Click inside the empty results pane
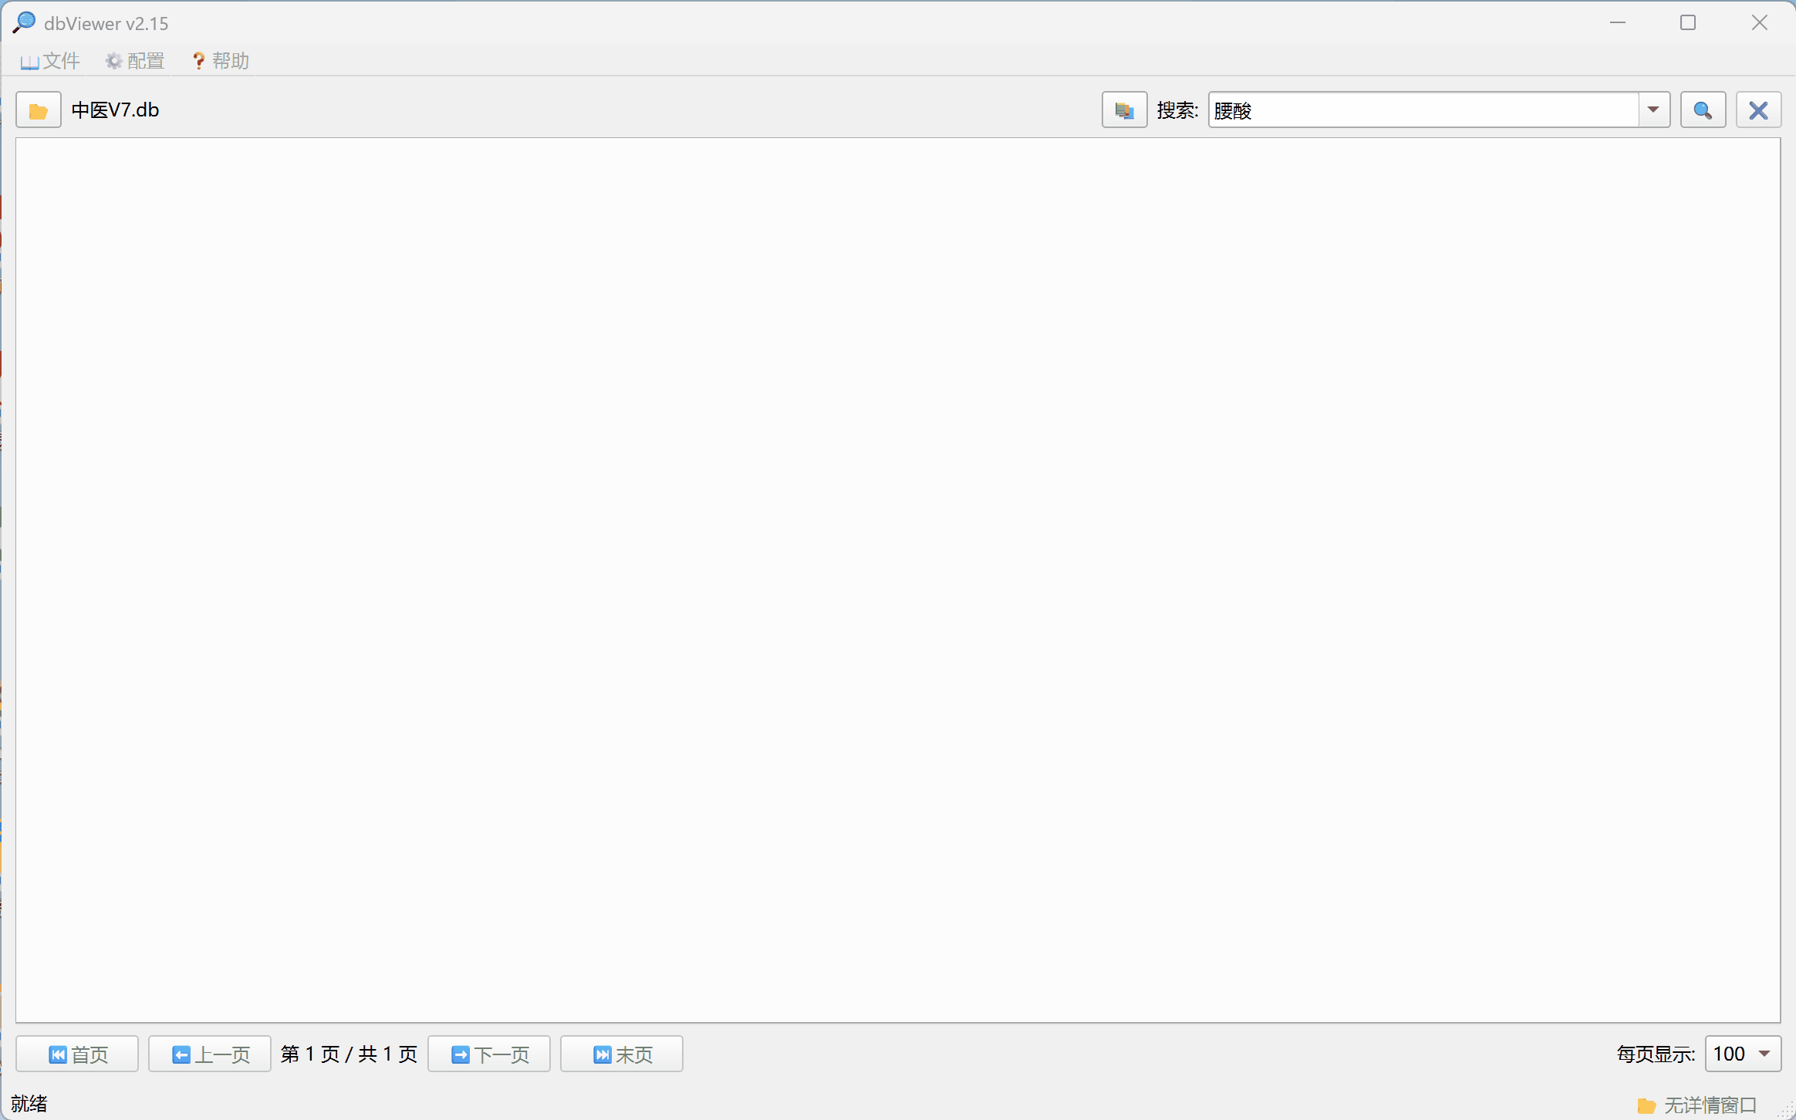The image size is (1796, 1120). (x=898, y=580)
